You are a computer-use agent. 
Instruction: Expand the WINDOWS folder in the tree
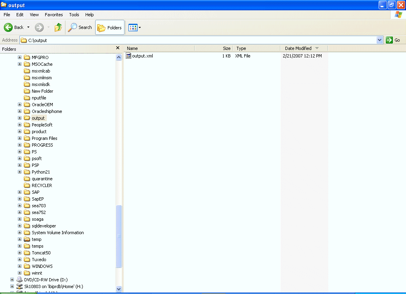tap(20, 266)
